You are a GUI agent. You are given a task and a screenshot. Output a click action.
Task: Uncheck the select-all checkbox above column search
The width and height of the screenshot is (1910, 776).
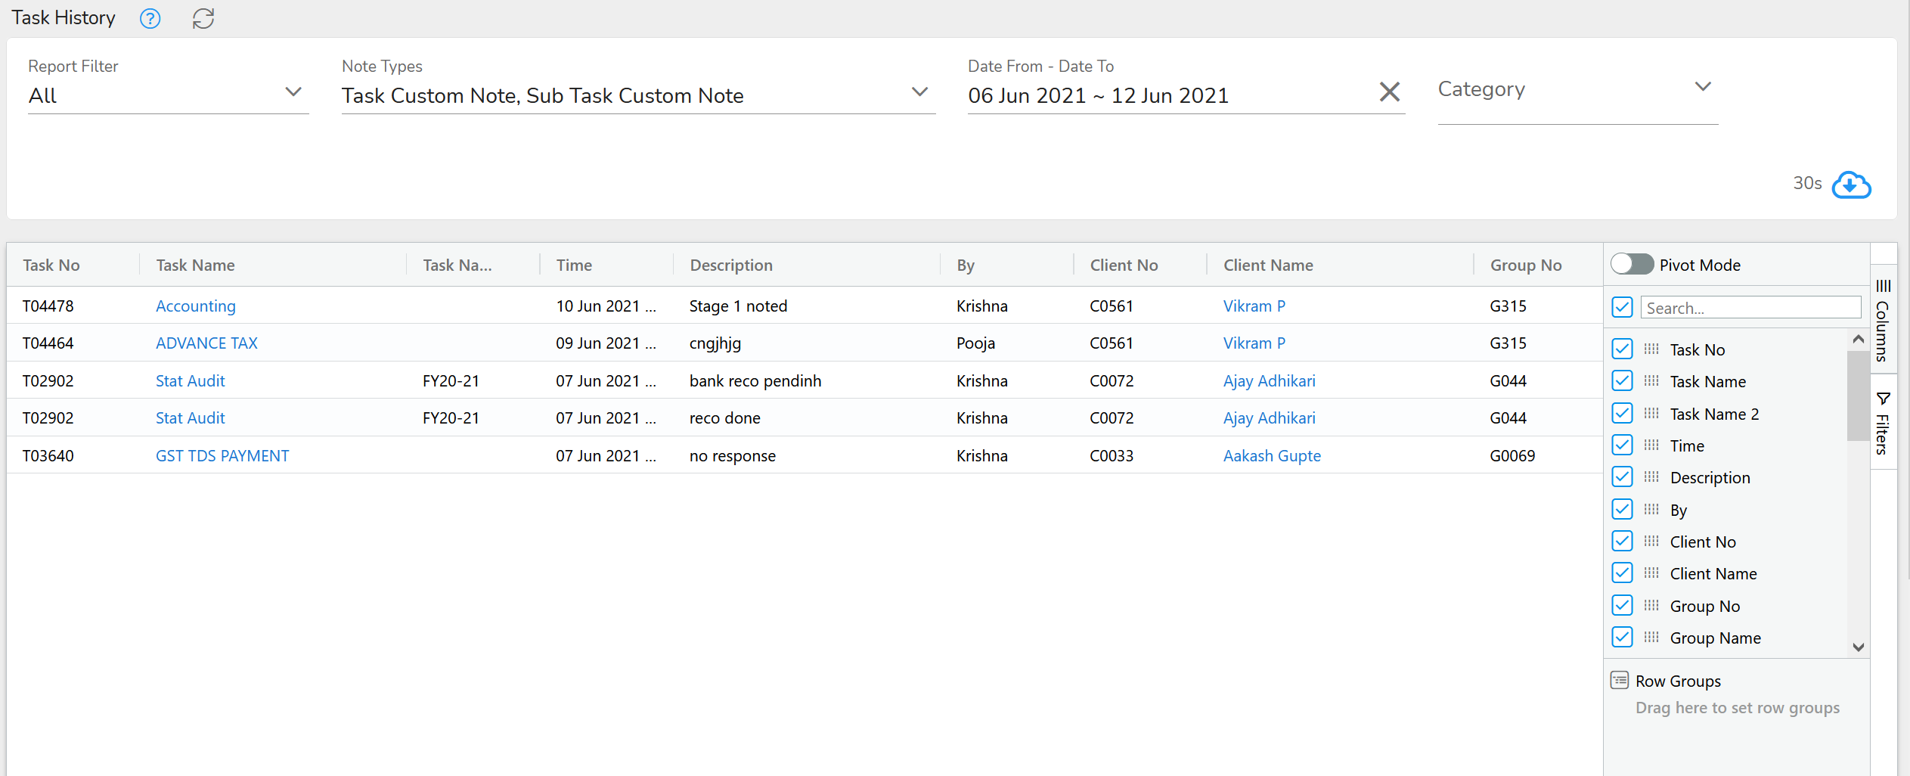coord(1622,307)
